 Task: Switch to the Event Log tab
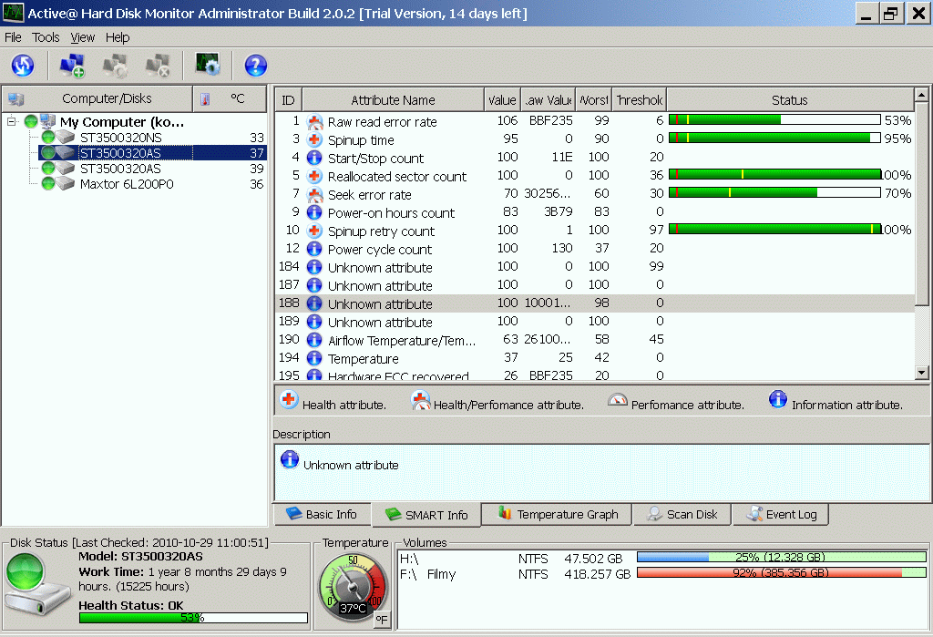tap(781, 514)
